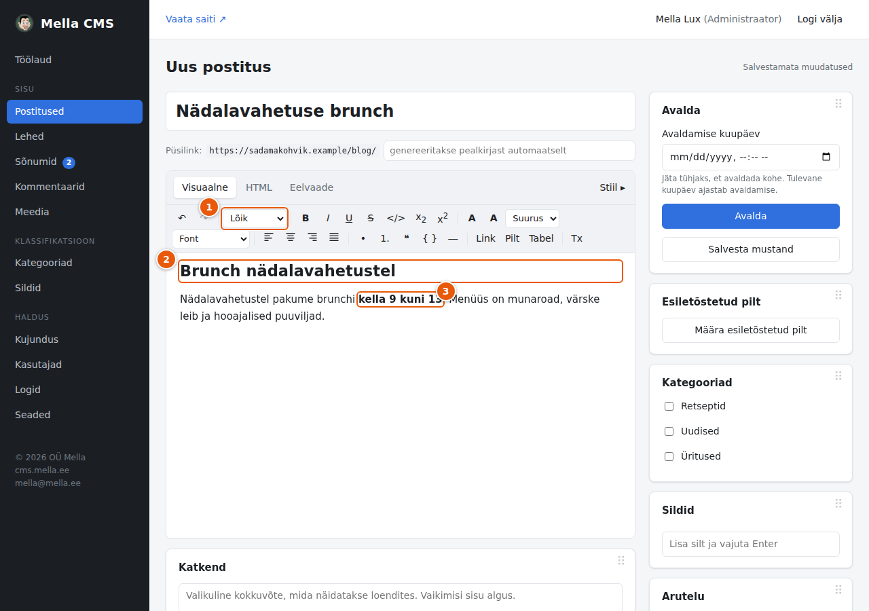Grab the Avalda panel drag handle
Screen dimensions: 869x611
click(838, 103)
